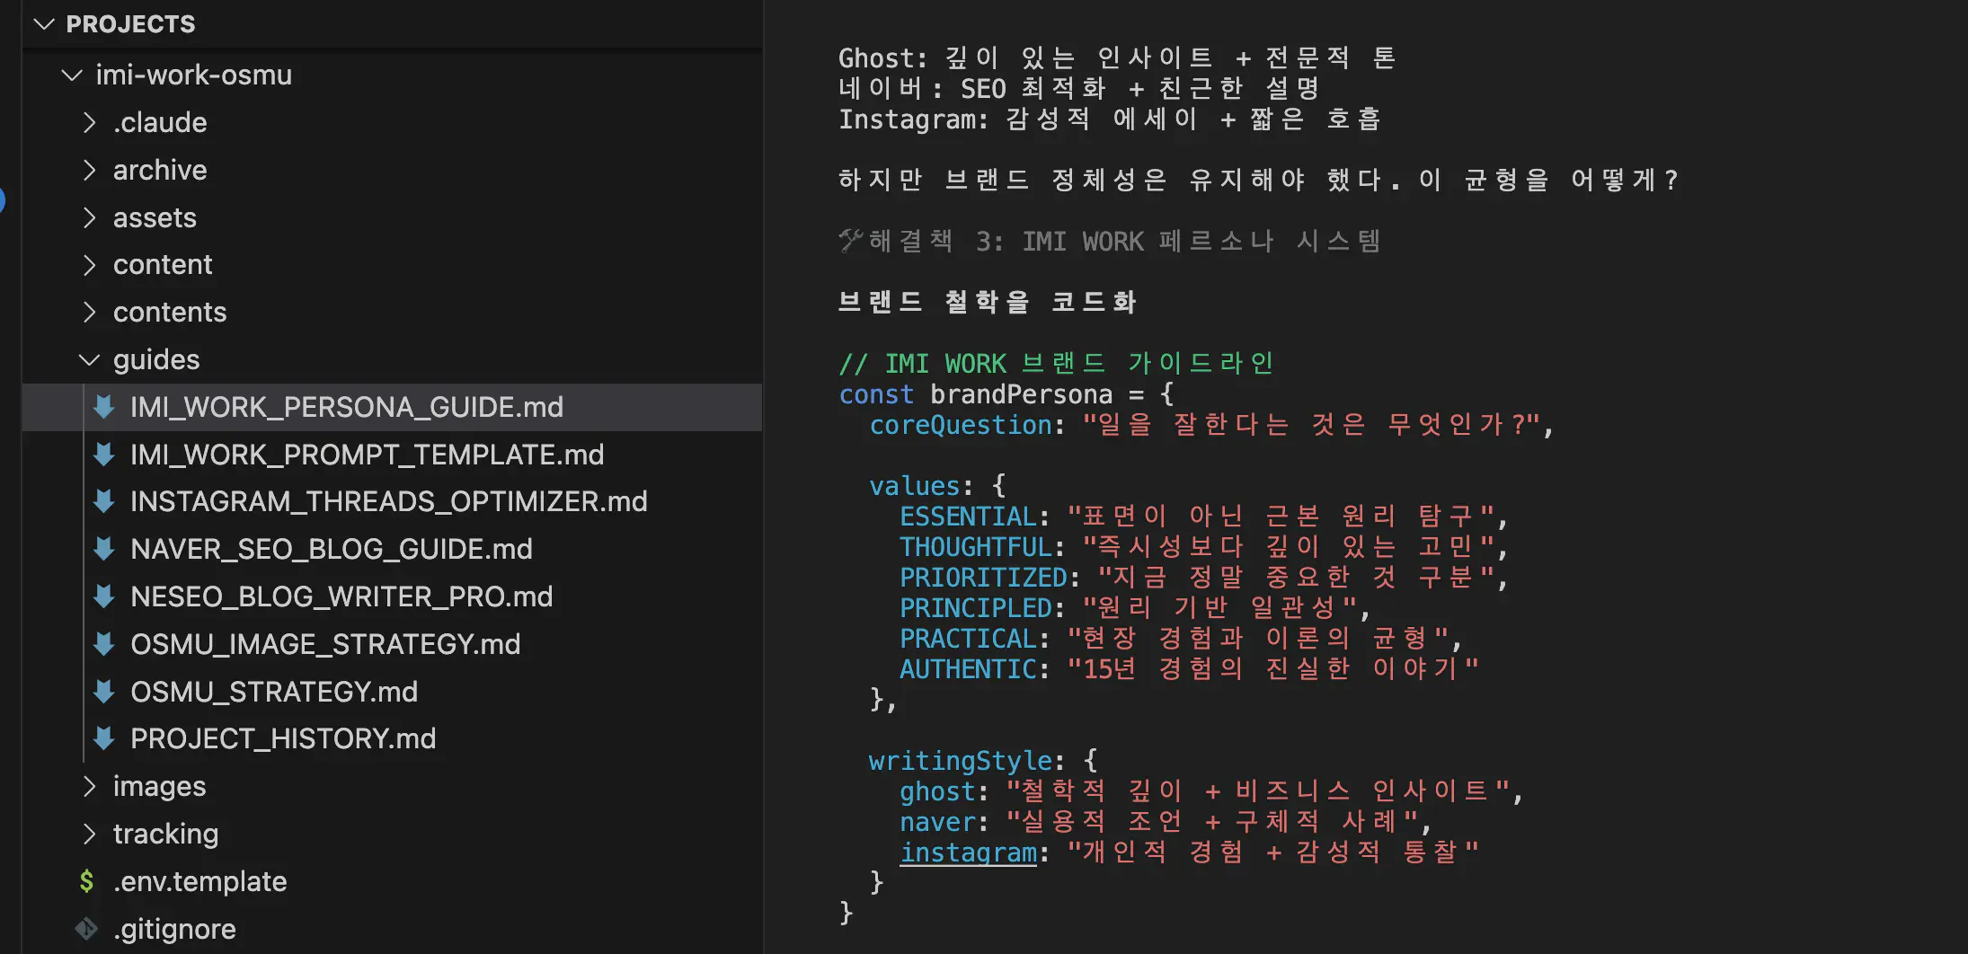Viewport: 1968px width, 954px height.
Task: Click the dollar icon of .env.template
Action: click(x=86, y=881)
